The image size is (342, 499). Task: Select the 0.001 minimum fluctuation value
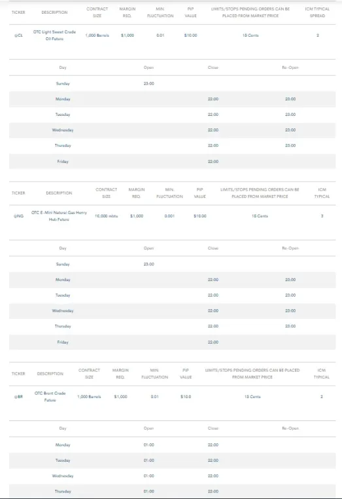click(x=169, y=216)
